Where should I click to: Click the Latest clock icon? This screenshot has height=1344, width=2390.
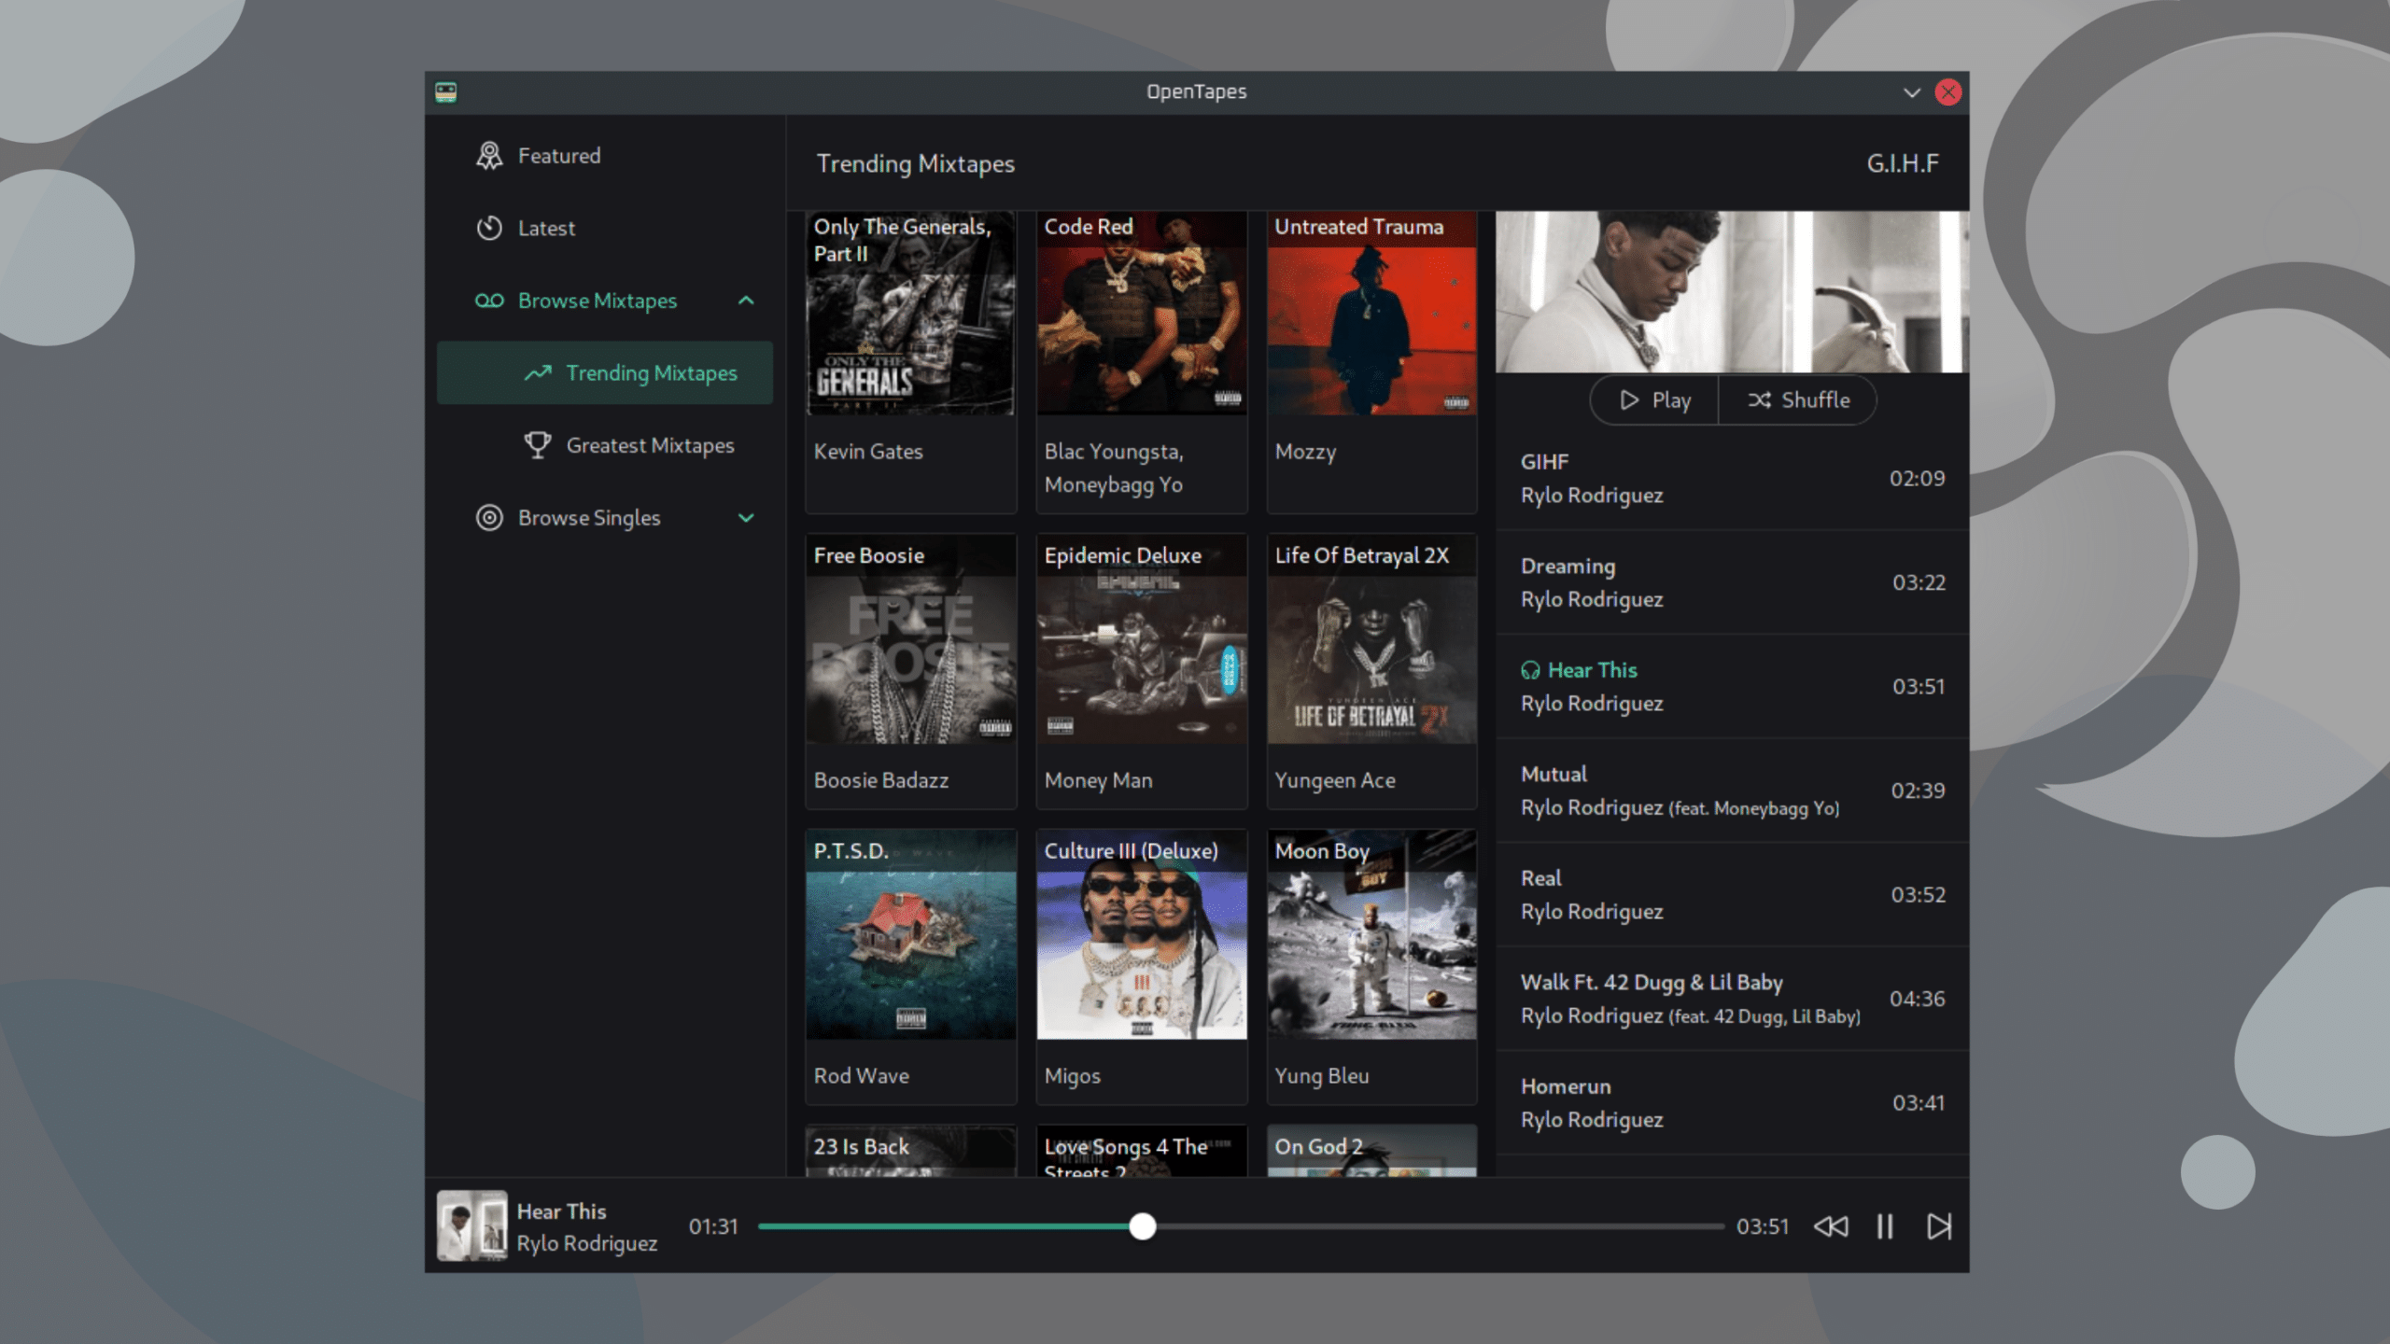(x=489, y=229)
